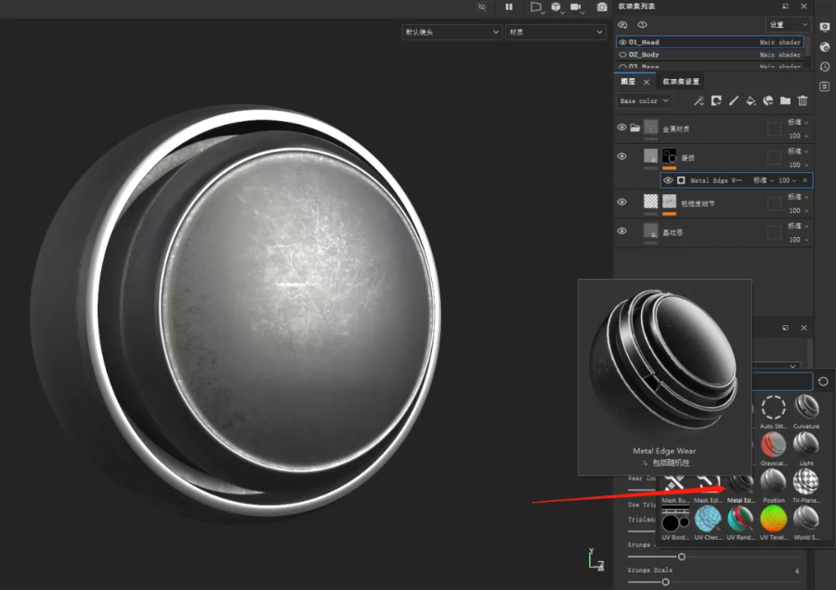Open the 默认镜头 camera dropdown
This screenshot has width=836, height=590.
pos(451,32)
